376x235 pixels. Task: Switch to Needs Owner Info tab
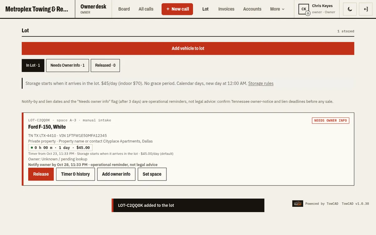click(68, 65)
